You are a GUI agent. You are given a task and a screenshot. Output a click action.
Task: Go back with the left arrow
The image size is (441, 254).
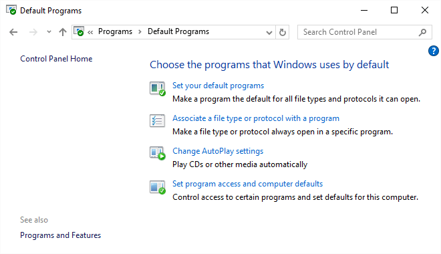tap(13, 32)
